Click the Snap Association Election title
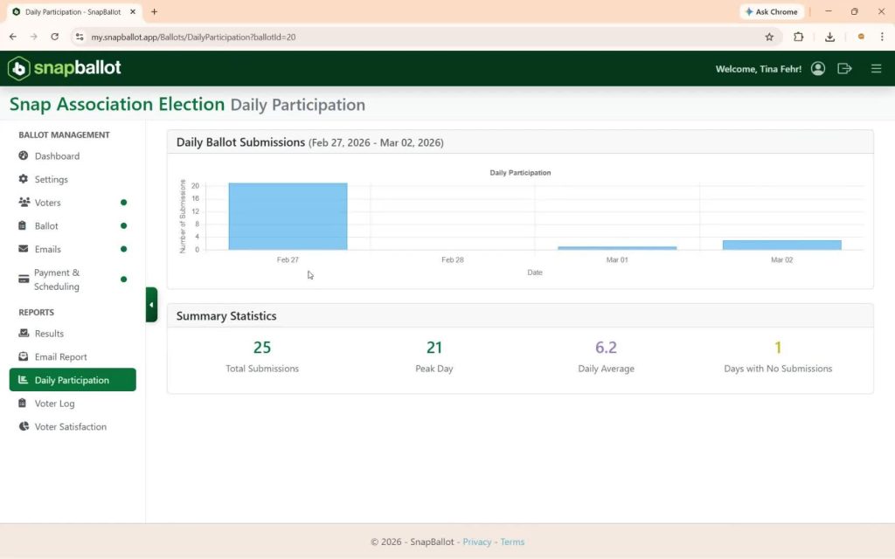Screen dimensions: 895x559 [x=117, y=105]
